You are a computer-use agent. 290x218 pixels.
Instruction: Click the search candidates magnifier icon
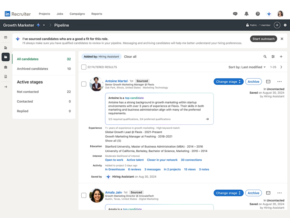[265, 57]
